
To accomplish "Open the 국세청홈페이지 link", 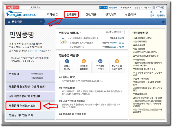I will [x=127, y=8].
